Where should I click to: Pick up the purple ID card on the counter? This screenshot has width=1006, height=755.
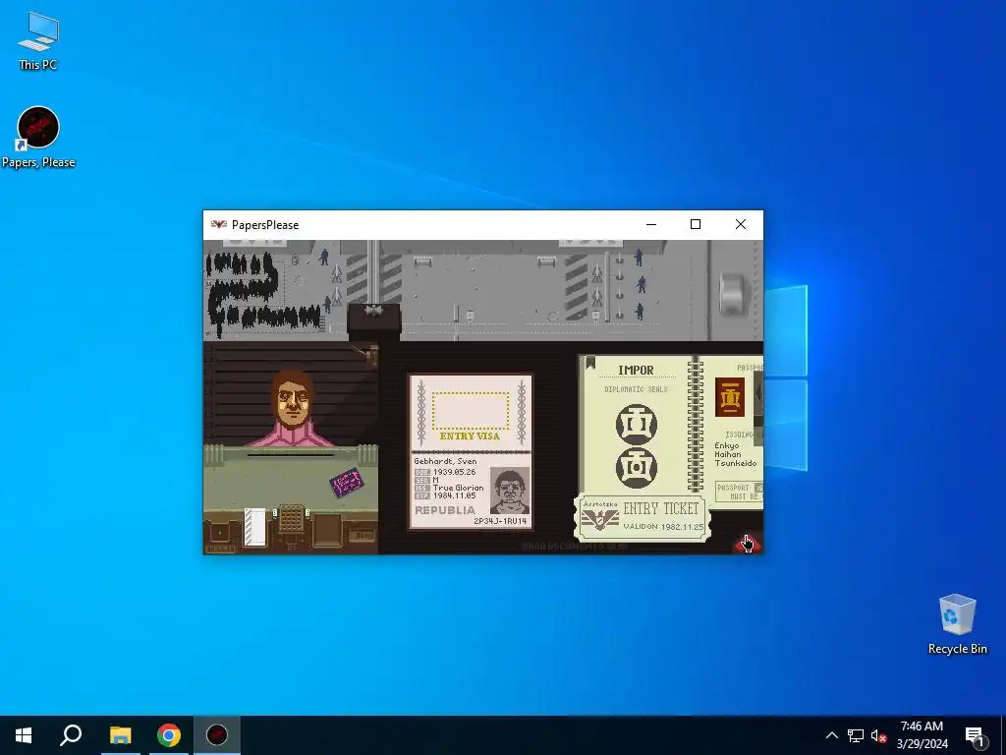point(346,482)
